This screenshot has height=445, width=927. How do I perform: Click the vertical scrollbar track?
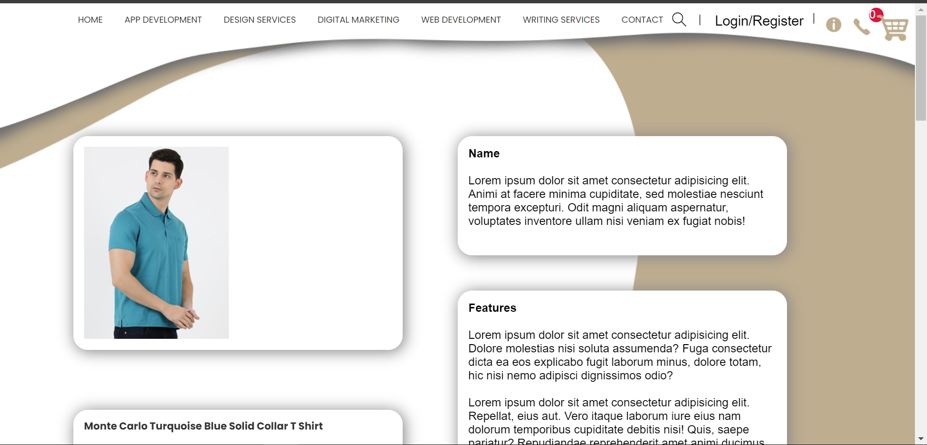pos(921,241)
